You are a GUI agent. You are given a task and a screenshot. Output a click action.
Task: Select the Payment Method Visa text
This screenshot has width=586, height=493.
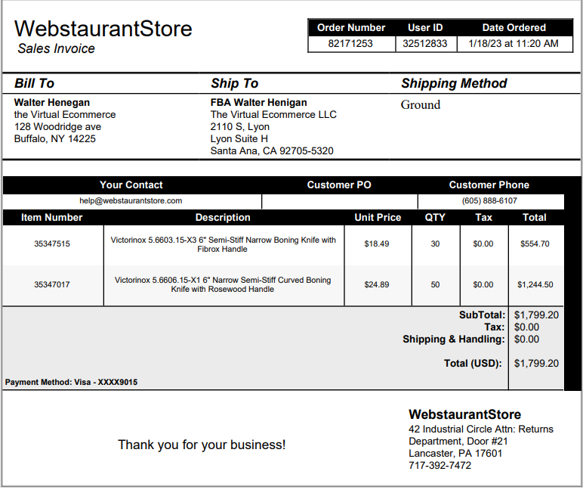click(x=71, y=382)
